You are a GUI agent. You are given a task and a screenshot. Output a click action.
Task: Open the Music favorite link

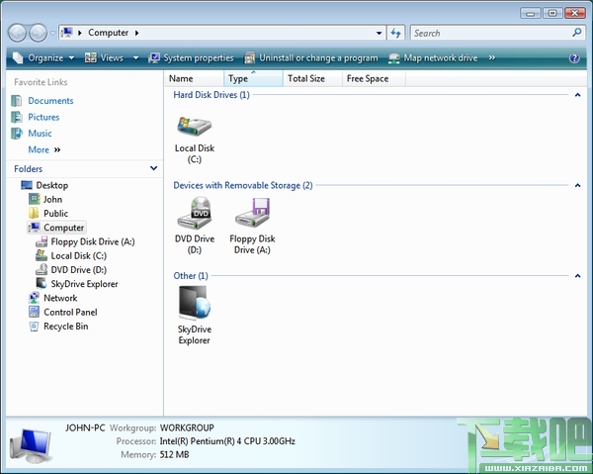[40, 134]
